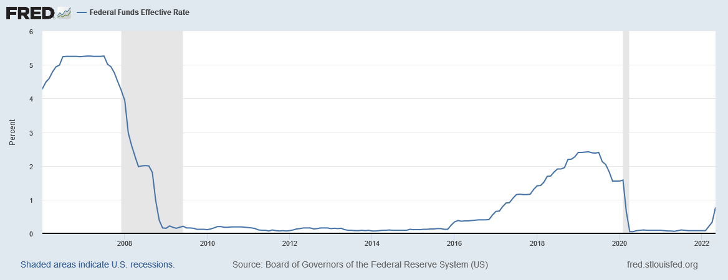The width and height of the screenshot is (728, 280).
Task: Select the 2008 x-axis year label
Action: (124, 243)
